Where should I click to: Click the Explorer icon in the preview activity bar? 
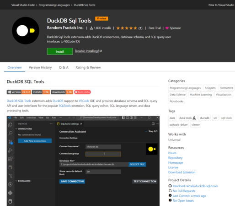pyautogui.click(x=10, y=125)
